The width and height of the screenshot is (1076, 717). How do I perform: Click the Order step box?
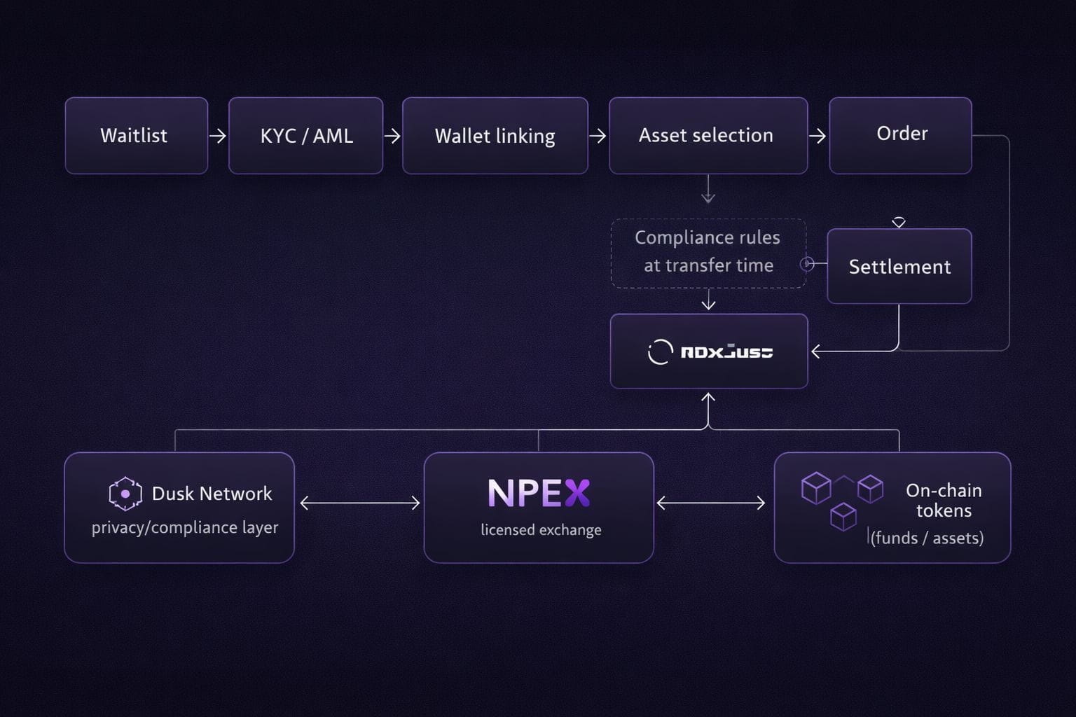point(900,135)
